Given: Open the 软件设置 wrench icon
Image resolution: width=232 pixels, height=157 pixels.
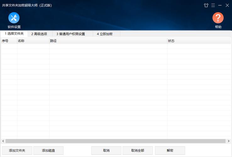Looking at the screenshot, I should tap(14, 18).
